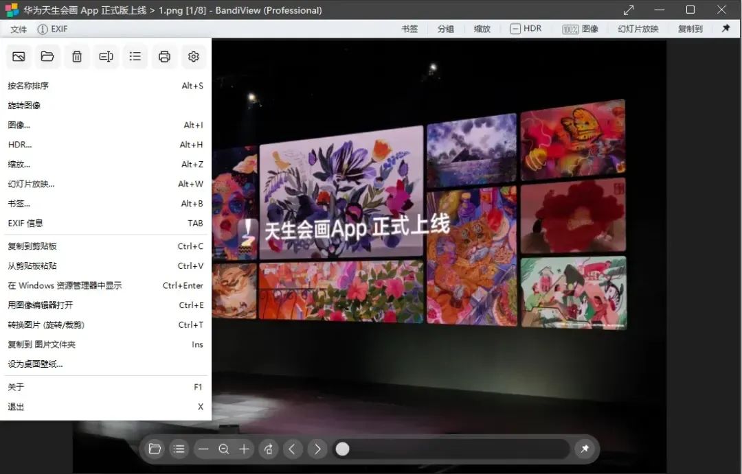
Task: Select 用图像编辑器打开 menu entry
Action: click(x=106, y=305)
